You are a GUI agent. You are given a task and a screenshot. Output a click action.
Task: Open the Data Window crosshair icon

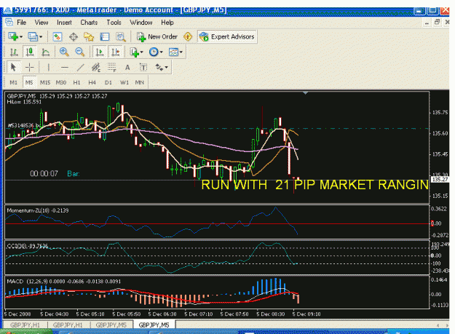click(x=74, y=37)
